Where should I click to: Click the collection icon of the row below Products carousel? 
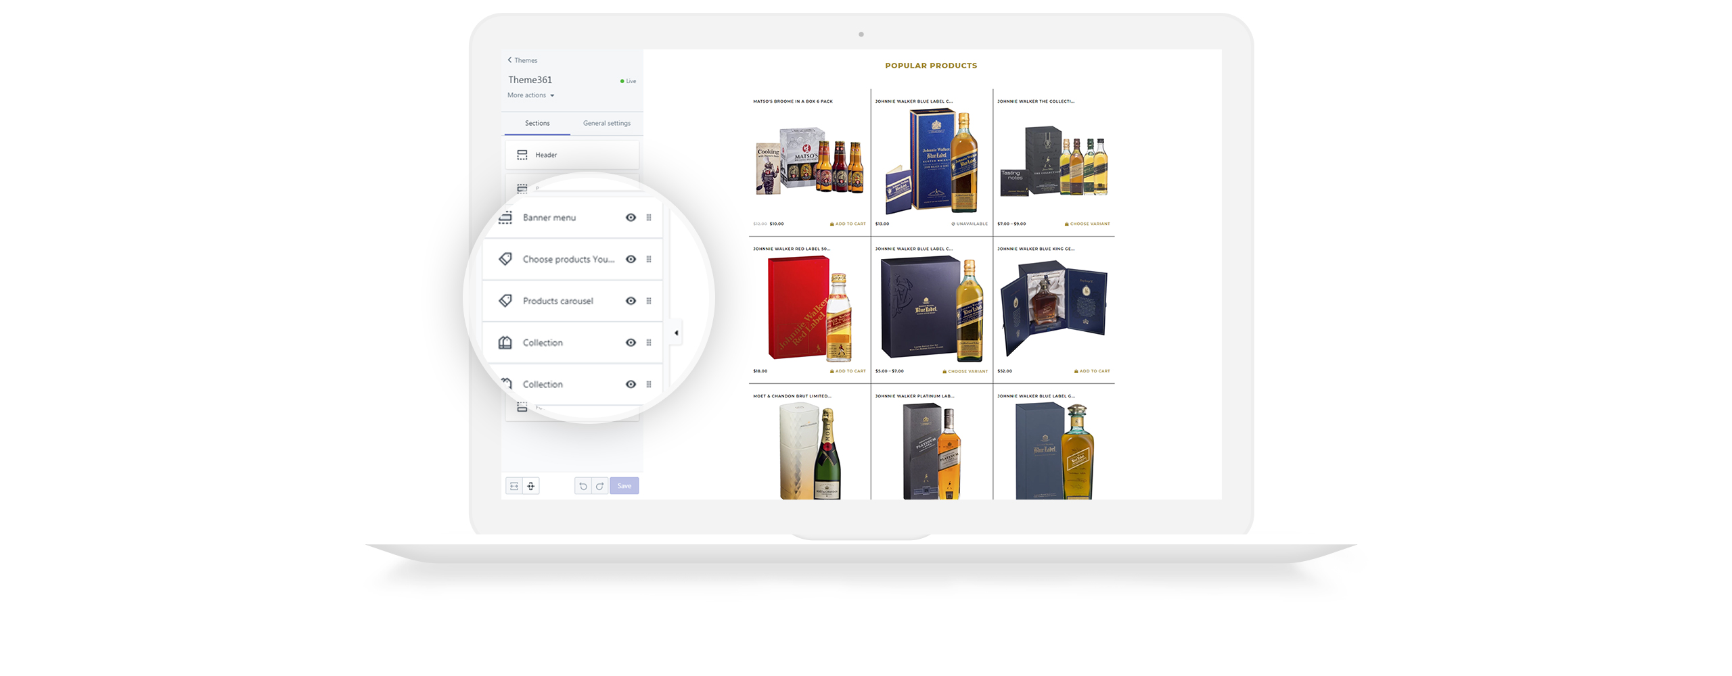click(505, 343)
